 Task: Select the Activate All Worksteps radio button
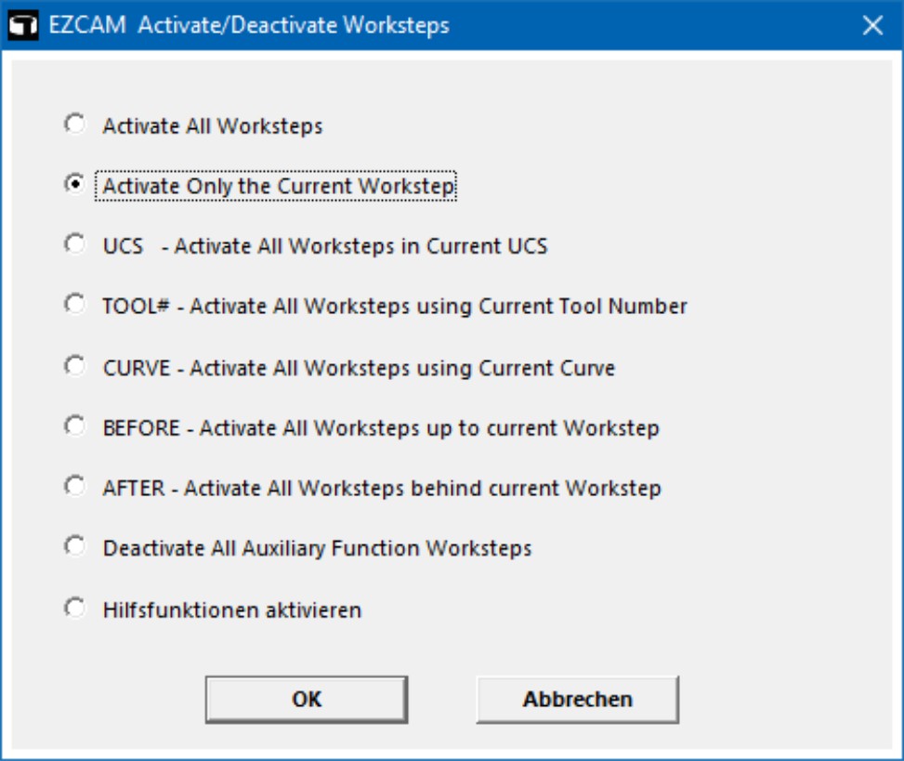point(75,124)
